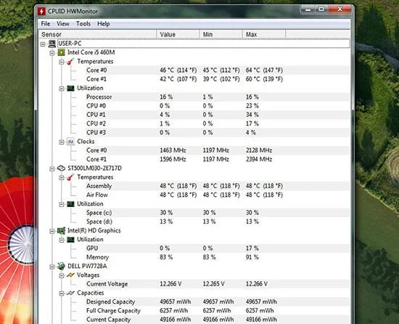Image resolution: width=399 pixels, height=324 pixels.
Task: Click the vertical scrollbar thumb
Action: pyautogui.click(x=353, y=74)
